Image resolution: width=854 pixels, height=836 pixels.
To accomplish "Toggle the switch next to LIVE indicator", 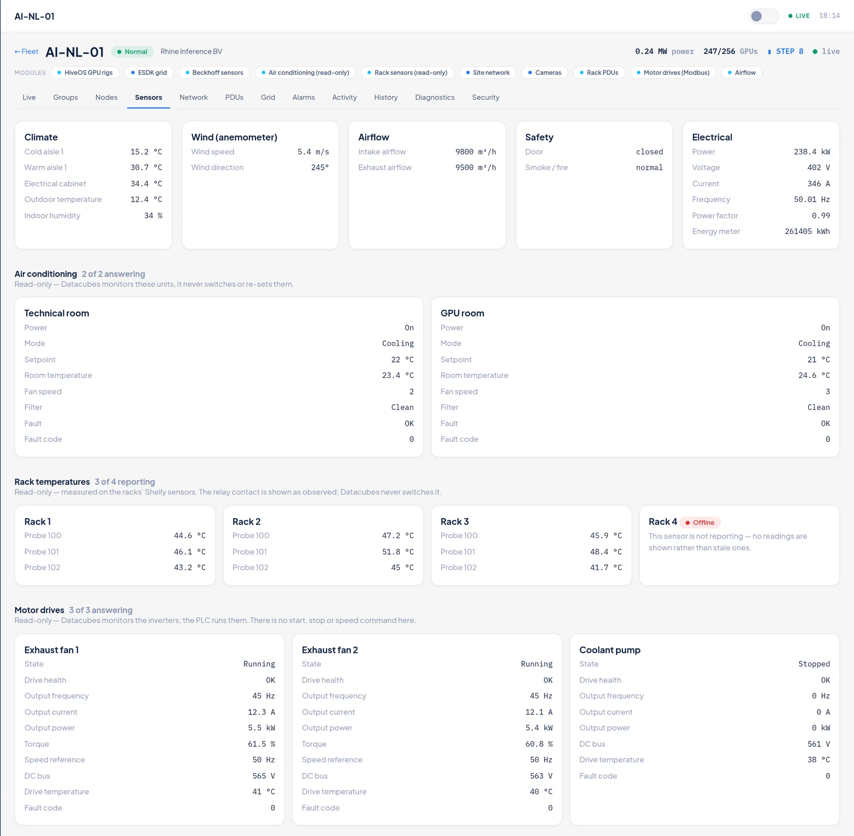I will (764, 16).
